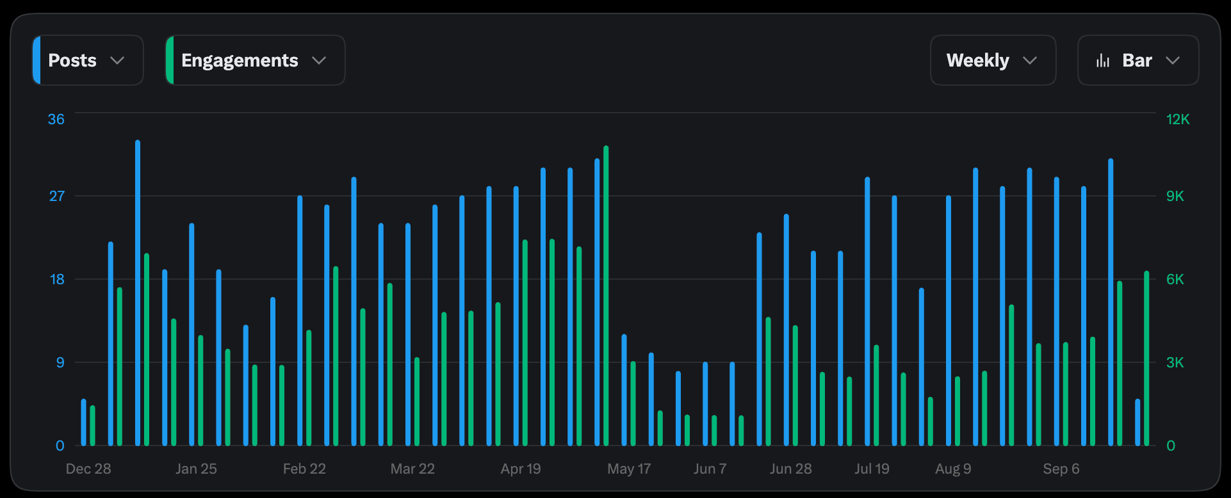Click the blue posts bar above Jun 7

coord(705,404)
